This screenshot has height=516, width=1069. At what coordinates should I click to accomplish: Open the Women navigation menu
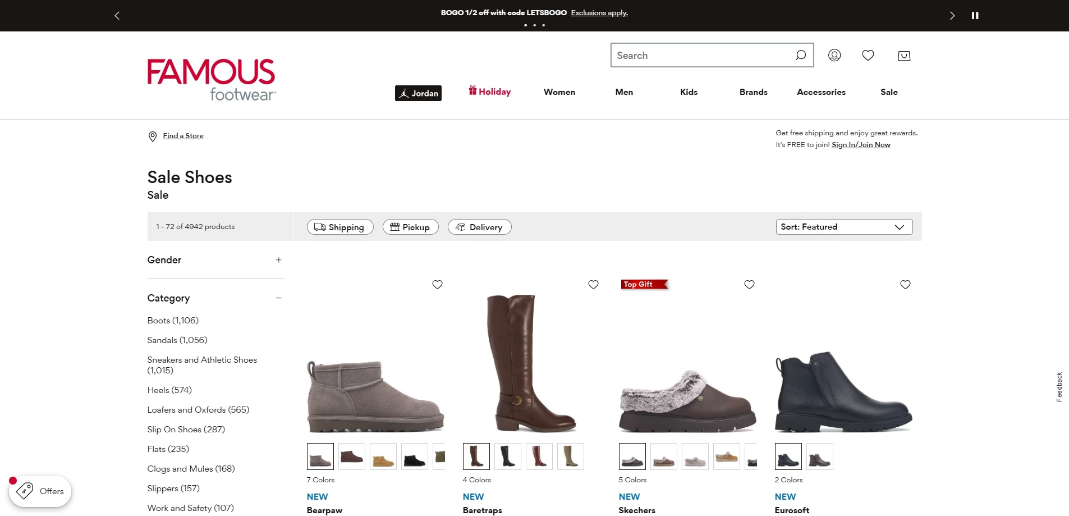point(559,92)
